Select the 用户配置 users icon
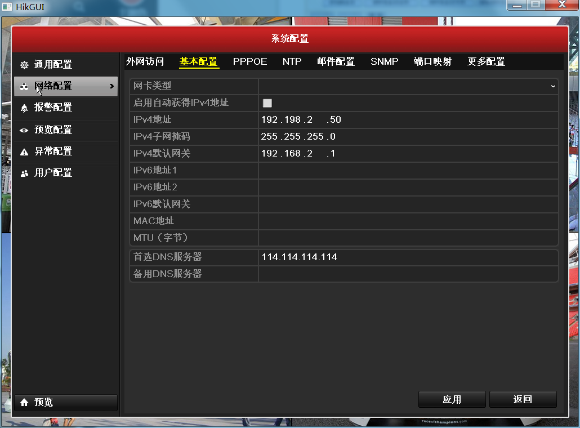580x428 pixels. 24,172
